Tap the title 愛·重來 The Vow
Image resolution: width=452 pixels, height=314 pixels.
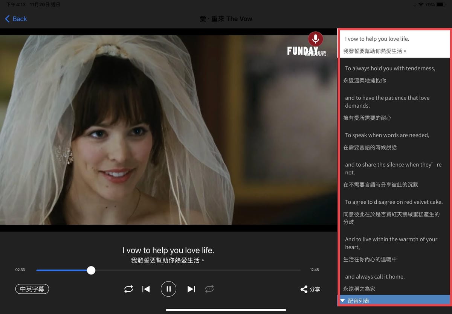tap(226, 19)
